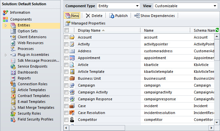The height and width of the screenshot is (131, 220).
Task: Click the green refresh icon above the grid
Action: (217, 30)
